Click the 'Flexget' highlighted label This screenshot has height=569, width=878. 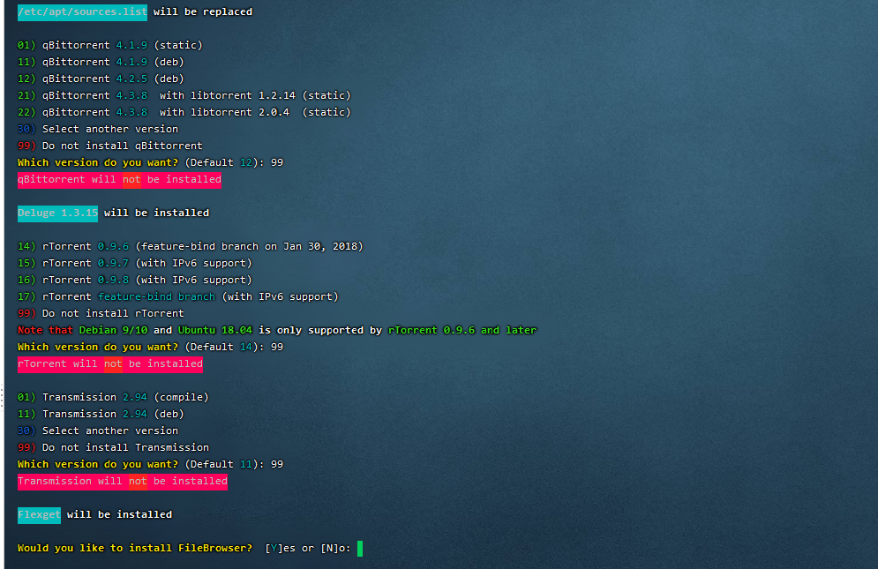pos(39,514)
